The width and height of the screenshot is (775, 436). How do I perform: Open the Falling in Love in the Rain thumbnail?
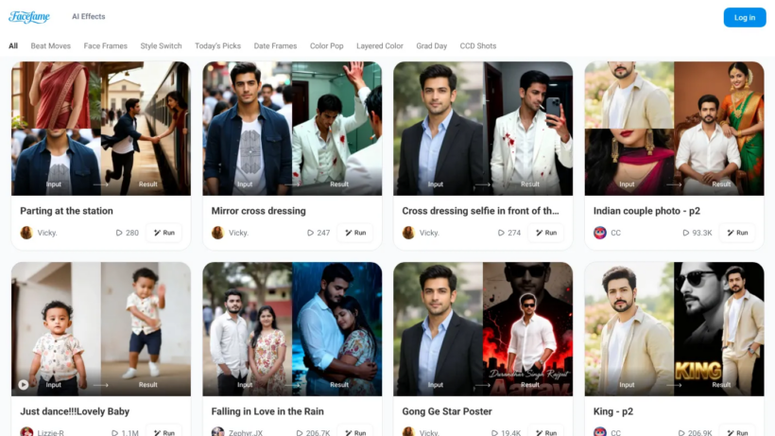[292, 329]
